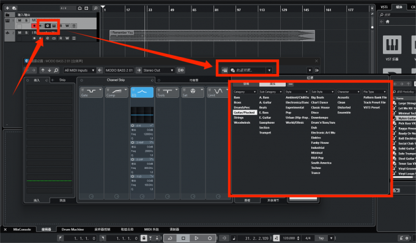The height and width of the screenshot is (243, 416).
Task: Toggle monitor speaker on MODO BASS track
Action: pos(41,26)
